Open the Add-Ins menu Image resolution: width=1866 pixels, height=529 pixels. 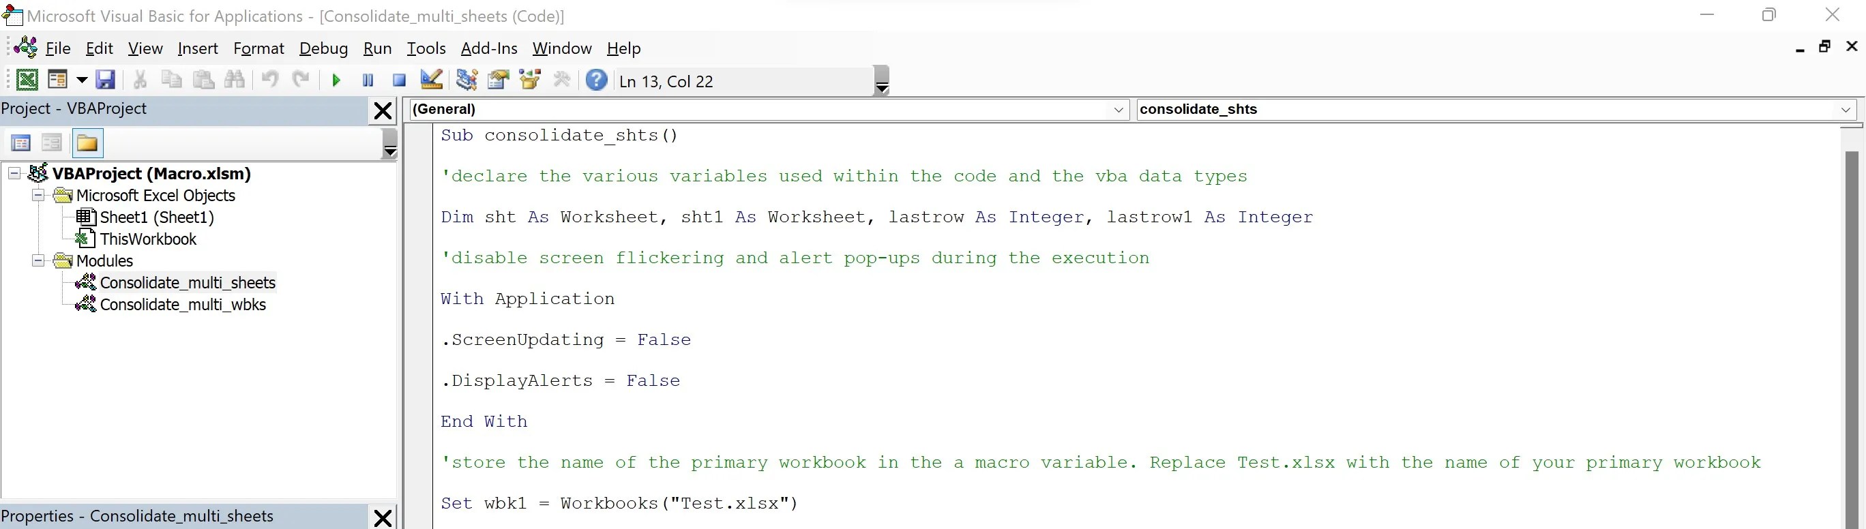pos(489,48)
